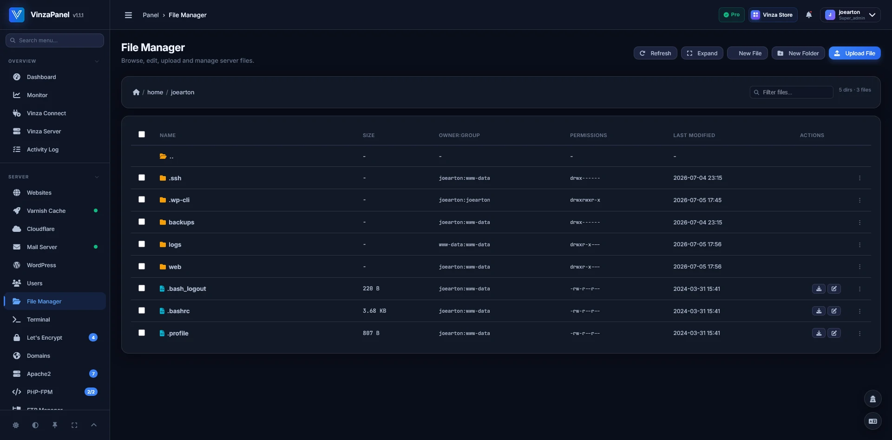Image resolution: width=892 pixels, height=440 pixels.
Task: Edit the .bash_logout file
Action: pyautogui.click(x=834, y=289)
